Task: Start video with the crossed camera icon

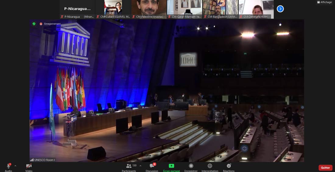Action: [29, 166]
